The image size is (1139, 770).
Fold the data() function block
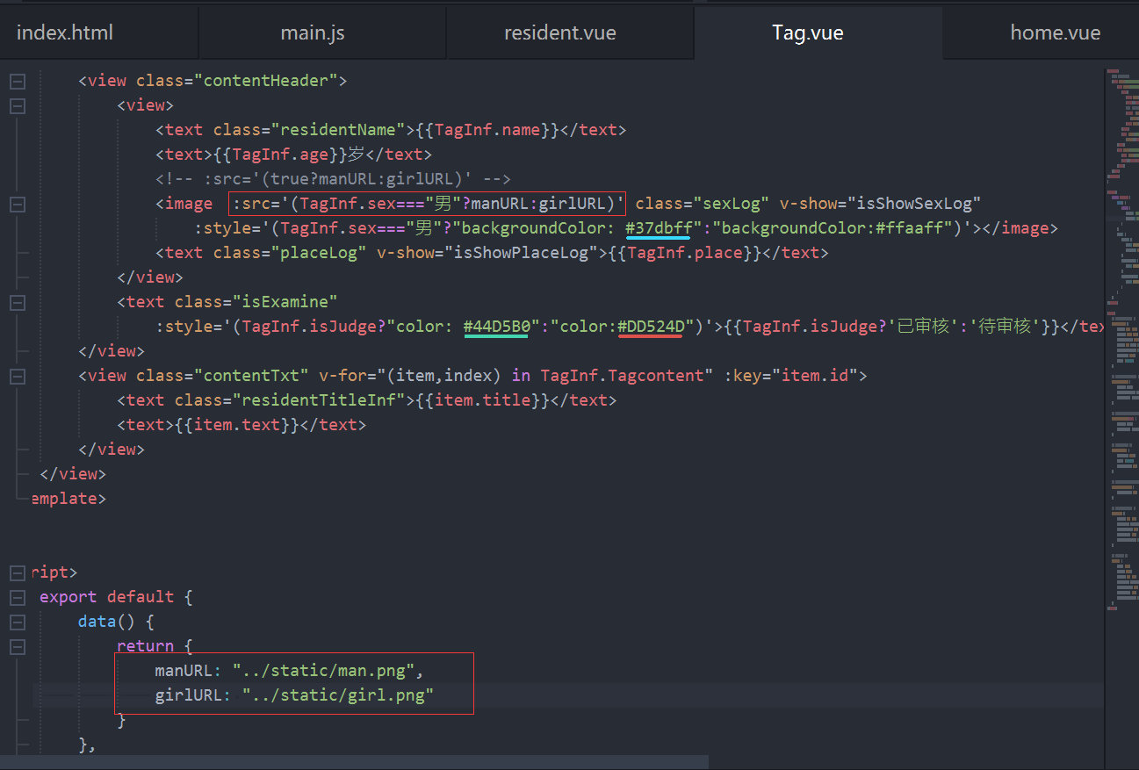pos(18,622)
